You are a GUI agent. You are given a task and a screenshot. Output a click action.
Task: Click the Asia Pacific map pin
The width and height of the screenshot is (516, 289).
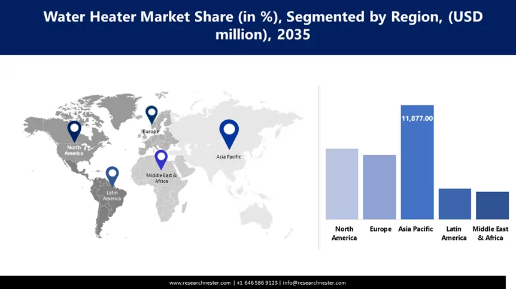click(x=229, y=134)
